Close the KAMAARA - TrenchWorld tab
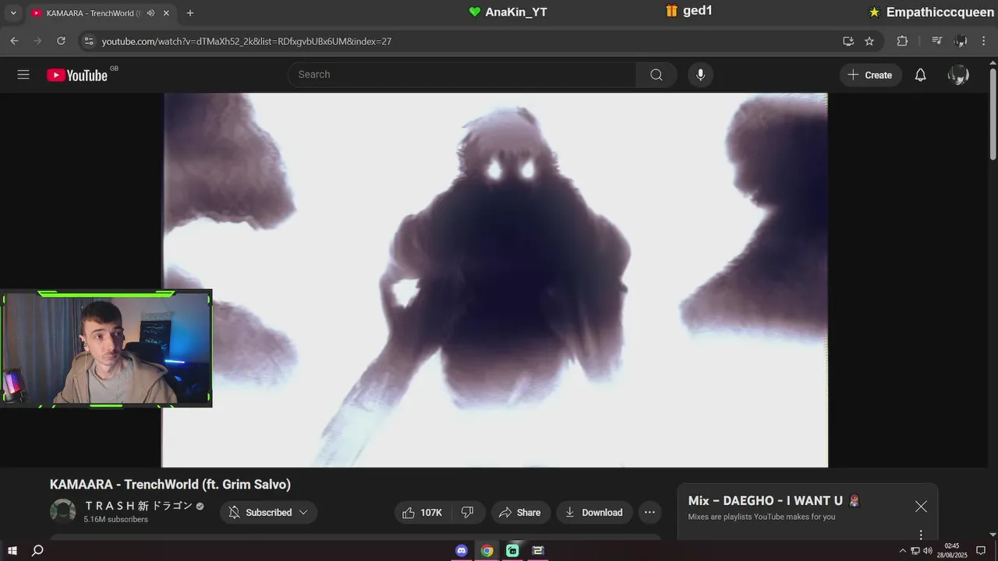Screen dimensions: 998x561 point(166,13)
